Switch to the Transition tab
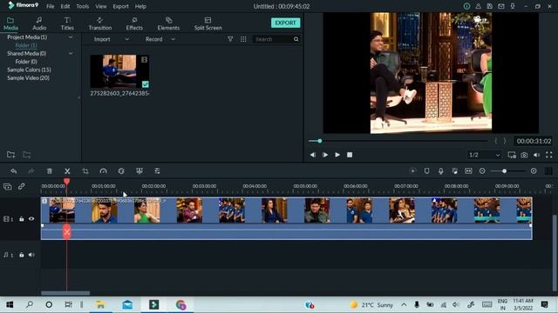The width and height of the screenshot is (558, 313). pyautogui.click(x=100, y=23)
